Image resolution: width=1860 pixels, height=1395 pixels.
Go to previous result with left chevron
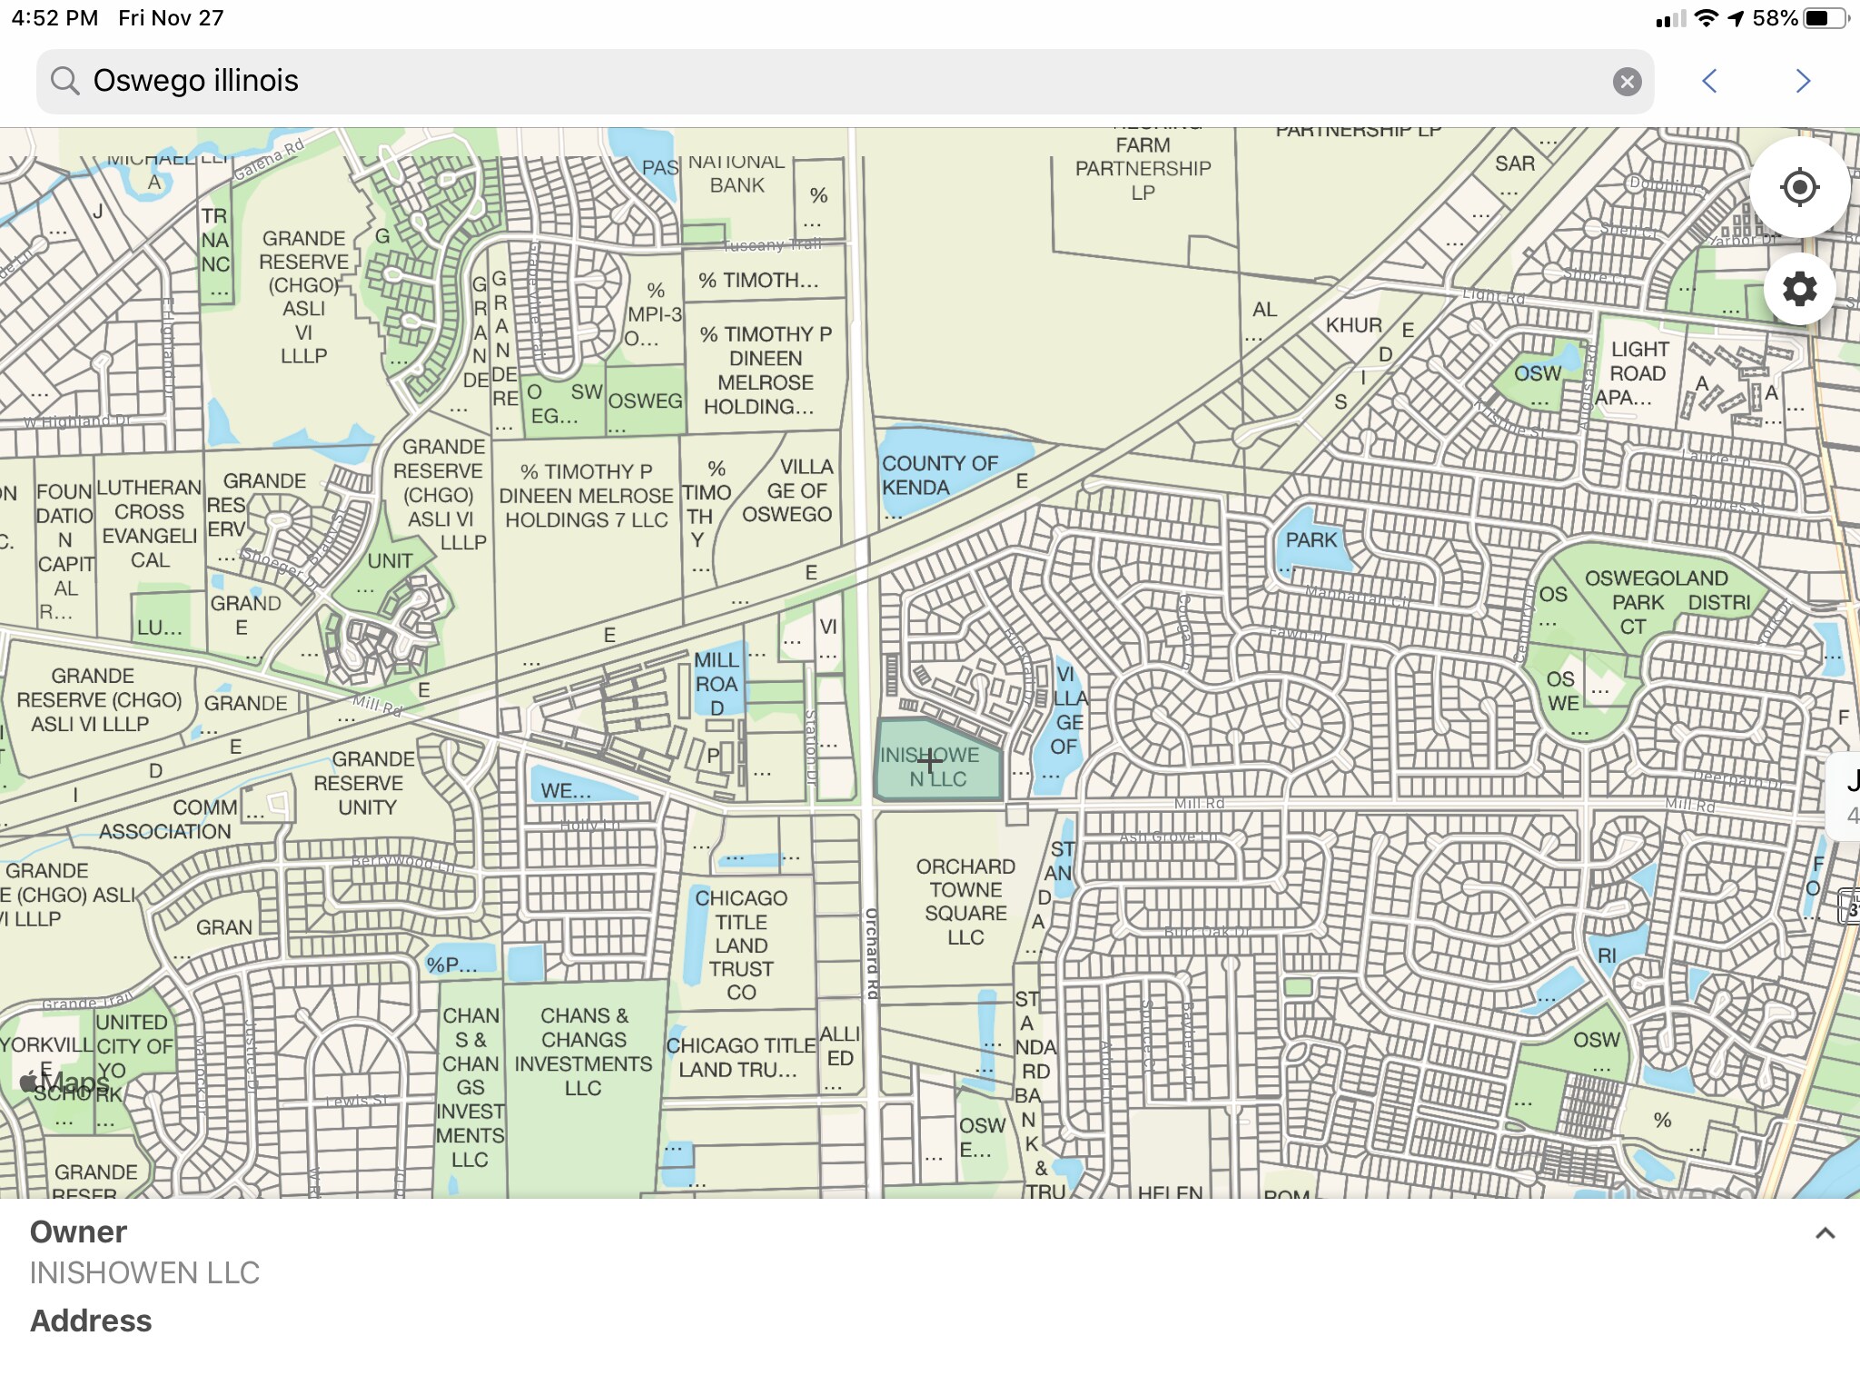(x=1709, y=82)
